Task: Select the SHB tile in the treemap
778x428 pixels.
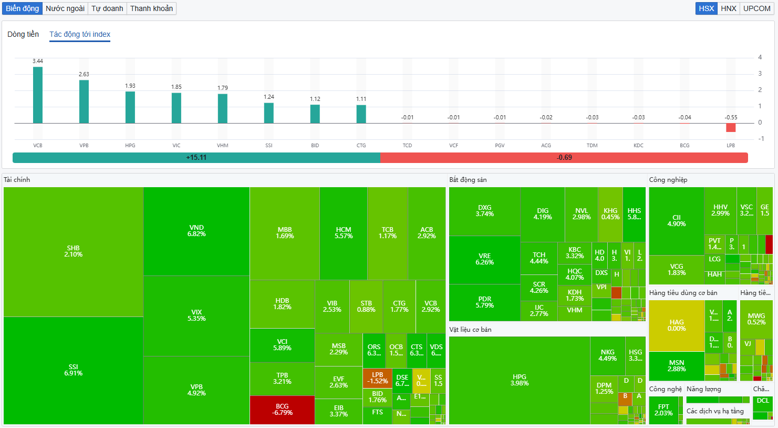Action: pos(74,252)
